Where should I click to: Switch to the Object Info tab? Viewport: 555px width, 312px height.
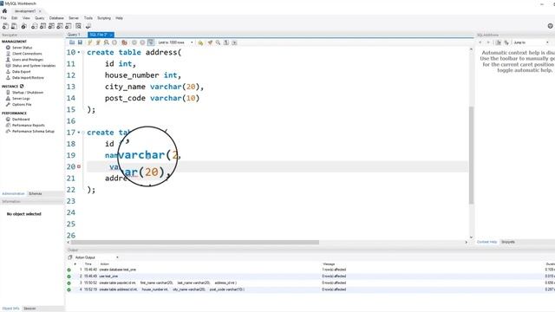tap(10, 309)
